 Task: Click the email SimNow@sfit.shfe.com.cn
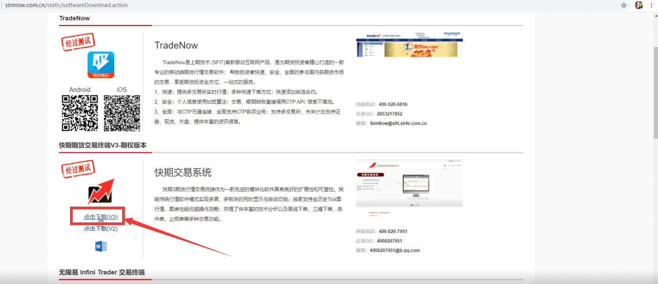398,124
